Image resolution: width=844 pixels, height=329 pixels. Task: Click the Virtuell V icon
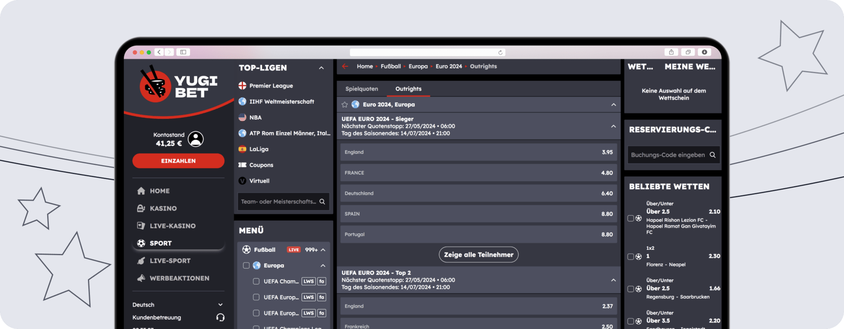point(242,181)
